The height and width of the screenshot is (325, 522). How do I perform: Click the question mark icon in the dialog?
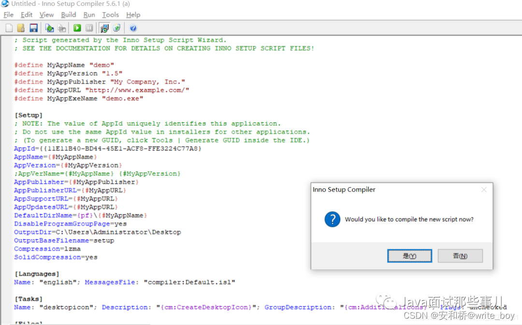point(332,220)
